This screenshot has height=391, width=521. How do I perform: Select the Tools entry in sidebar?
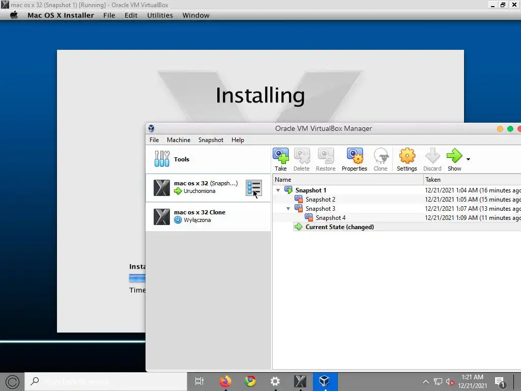point(208,159)
